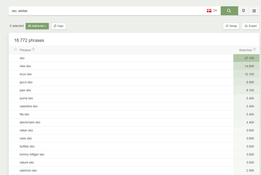This screenshot has height=175, width=261.
Task: Open the Add to list dropdown
Action: pyautogui.click(x=37, y=26)
